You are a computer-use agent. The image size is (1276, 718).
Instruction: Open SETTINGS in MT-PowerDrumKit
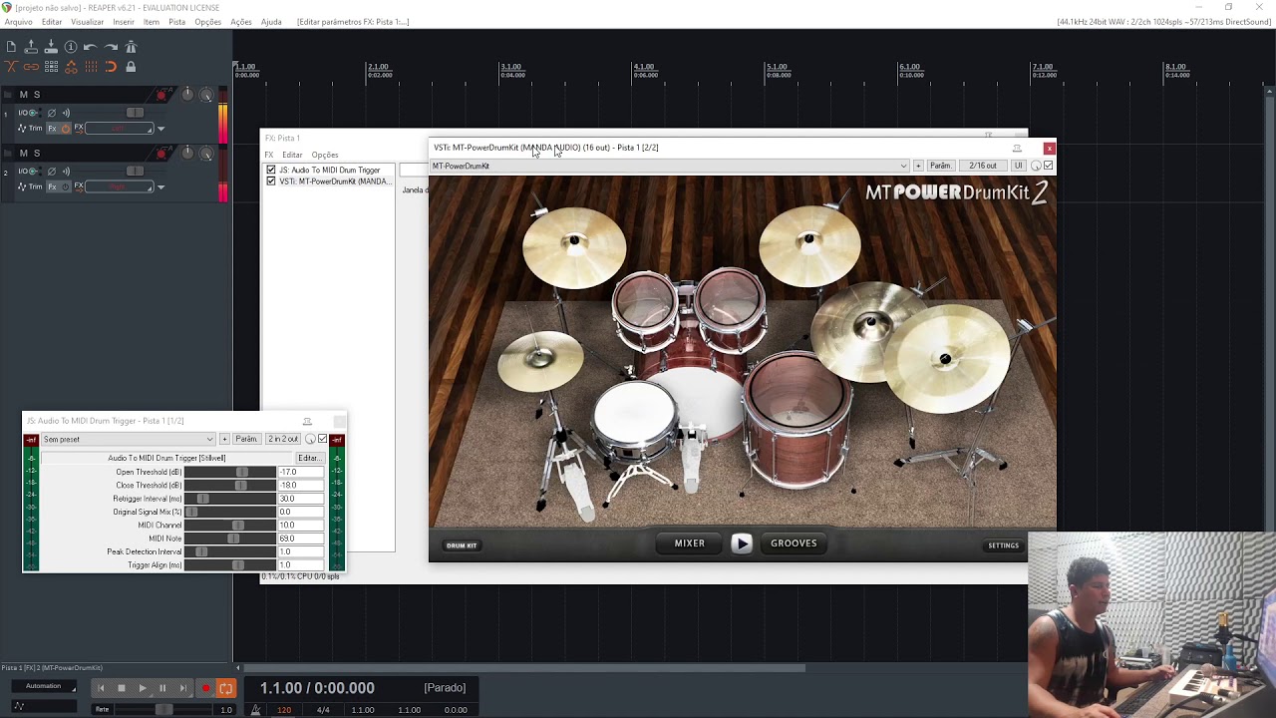click(x=1003, y=545)
